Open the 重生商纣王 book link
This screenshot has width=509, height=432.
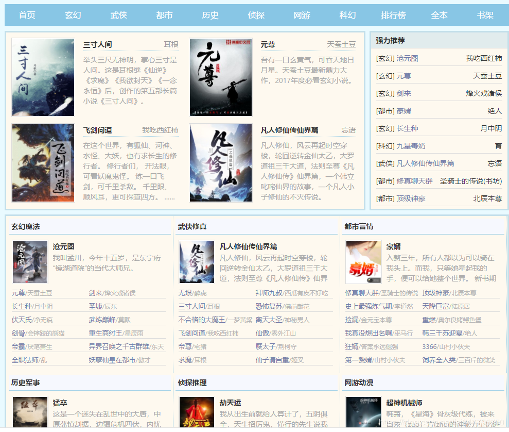click(x=106, y=333)
